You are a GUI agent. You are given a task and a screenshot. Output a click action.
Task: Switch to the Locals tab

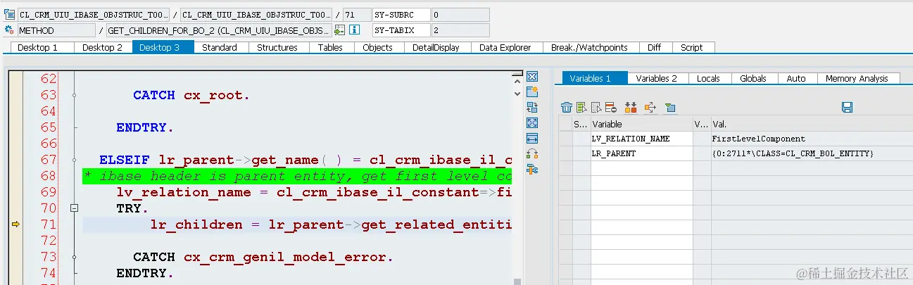tap(708, 78)
